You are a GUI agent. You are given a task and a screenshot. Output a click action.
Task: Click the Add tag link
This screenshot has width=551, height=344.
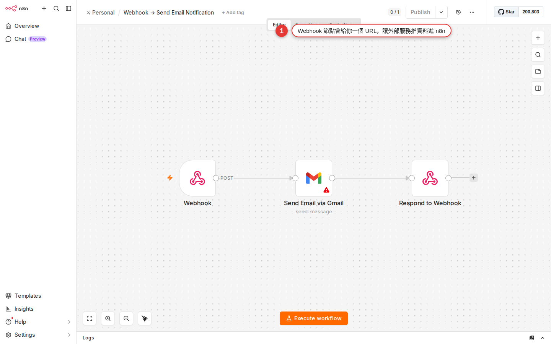click(x=233, y=13)
